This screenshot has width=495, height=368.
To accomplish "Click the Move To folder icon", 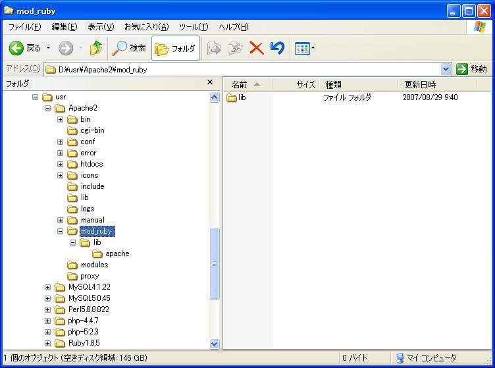I will 214,48.
